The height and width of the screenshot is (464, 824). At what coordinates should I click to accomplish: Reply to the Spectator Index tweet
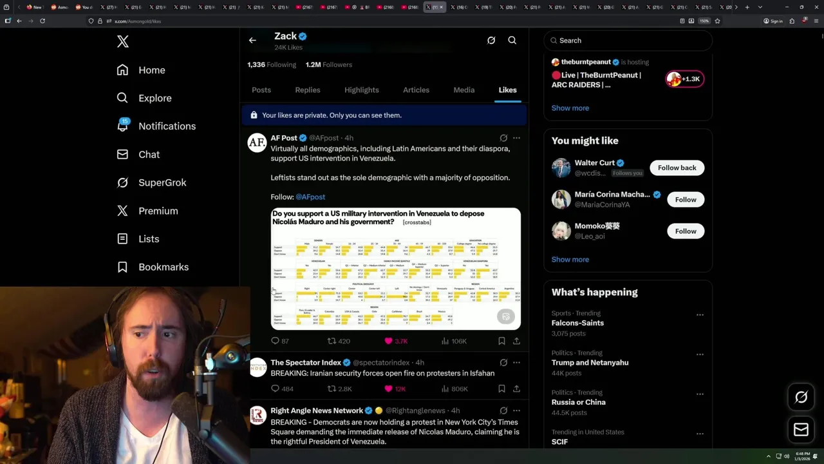coord(282,389)
